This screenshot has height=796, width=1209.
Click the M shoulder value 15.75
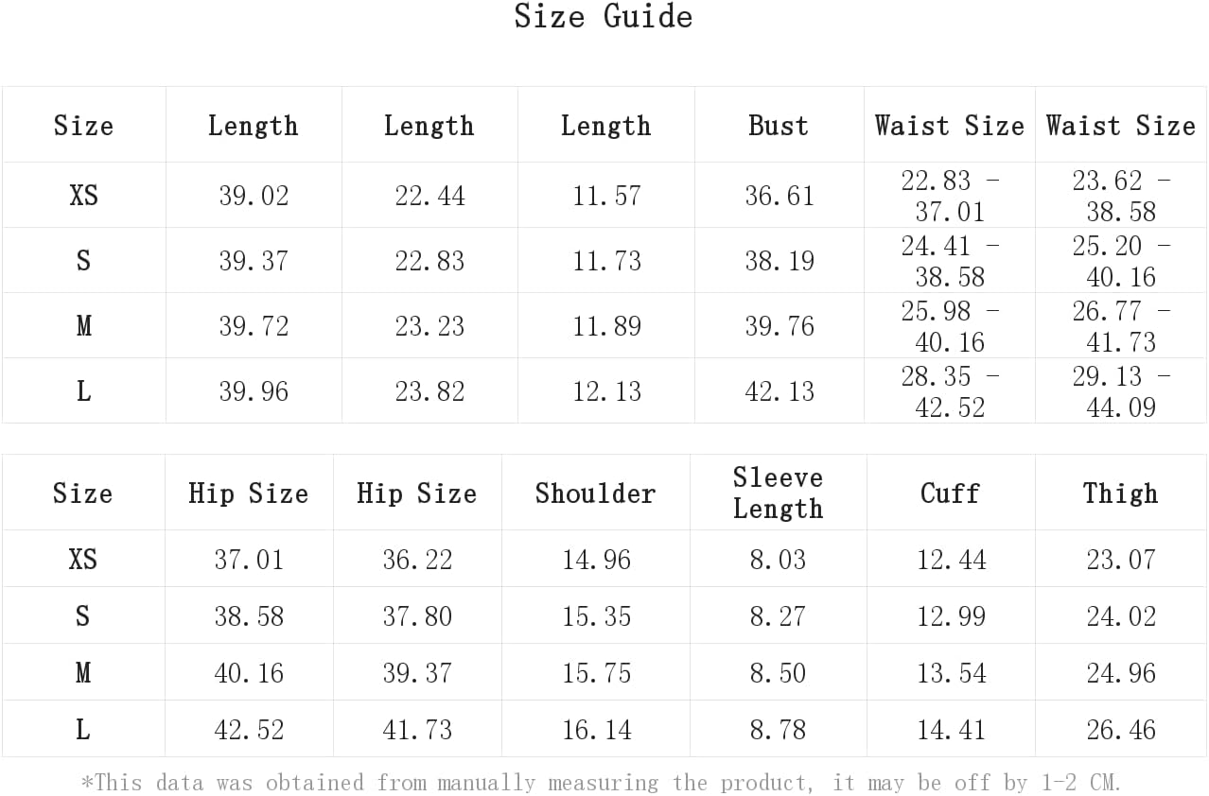click(x=596, y=673)
